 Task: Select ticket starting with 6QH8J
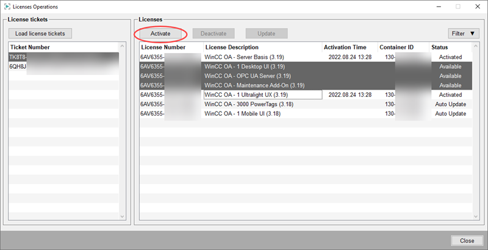point(64,66)
